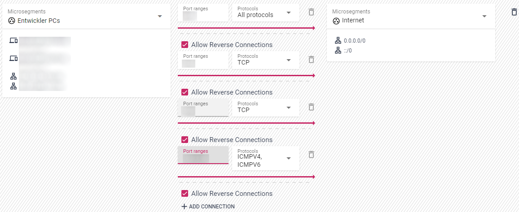Viewport: 519px width, 212px height.
Task: Open the All protocols dropdown
Action: click(x=289, y=13)
